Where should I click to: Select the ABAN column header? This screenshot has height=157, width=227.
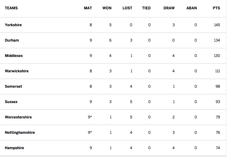pos(192,8)
